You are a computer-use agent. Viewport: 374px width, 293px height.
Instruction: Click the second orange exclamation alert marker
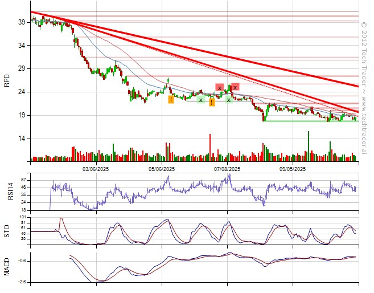(x=212, y=103)
